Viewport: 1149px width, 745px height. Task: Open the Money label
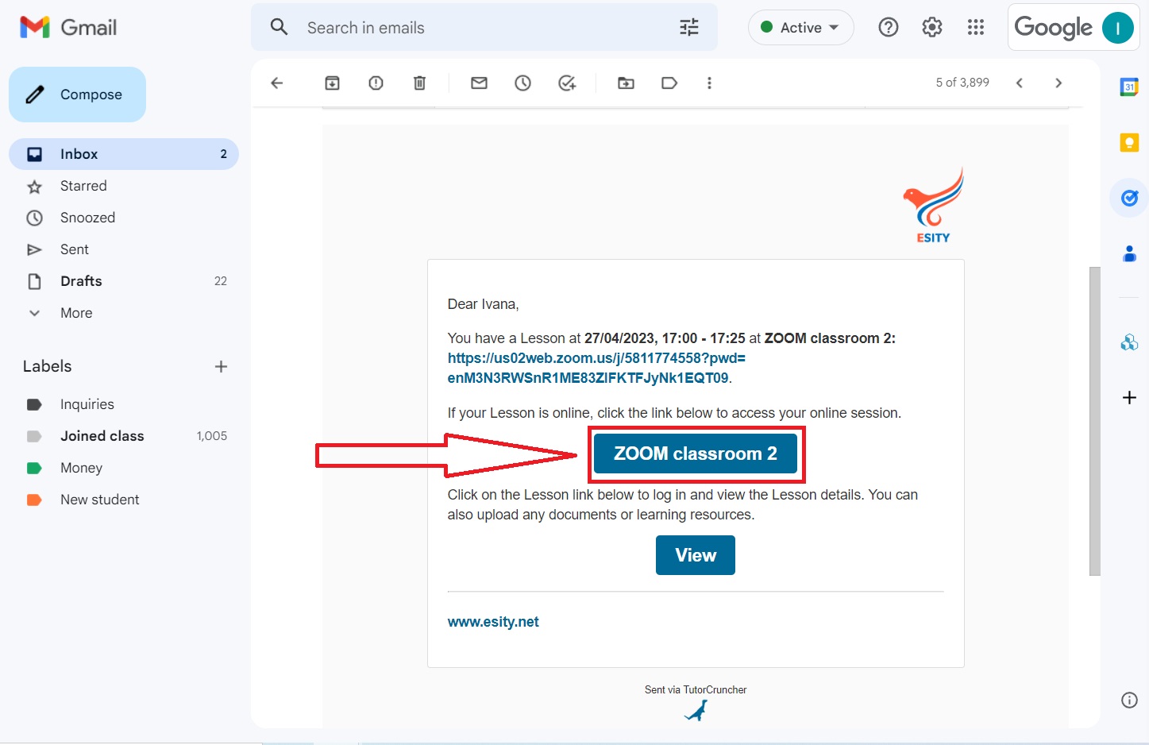point(124,468)
